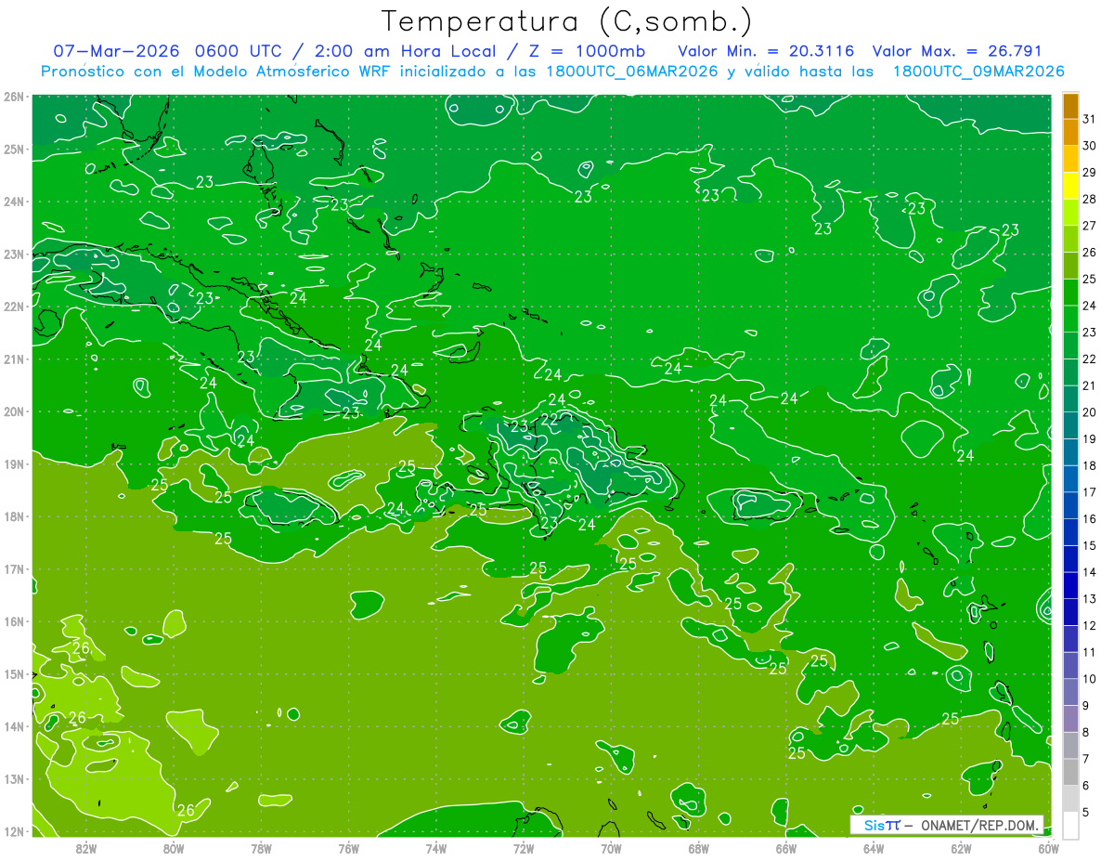Click the '72W' longitude label
The width and height of the screenshot is (1114, 861).
[524, 848]
